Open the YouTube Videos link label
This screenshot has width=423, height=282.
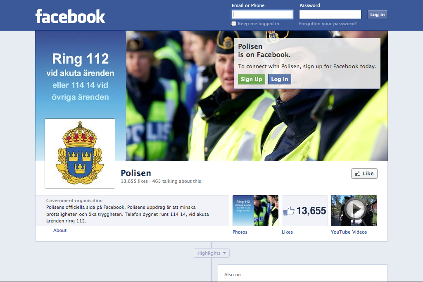(349, 232)
